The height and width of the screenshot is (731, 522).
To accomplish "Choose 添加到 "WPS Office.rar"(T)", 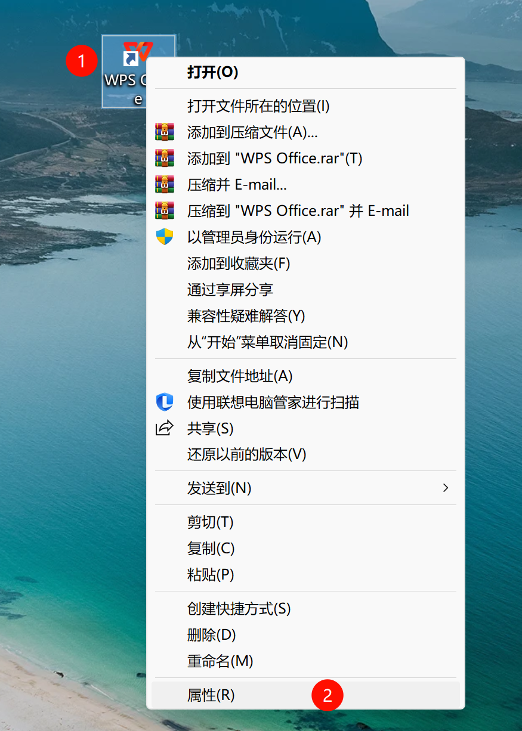I will (x=305, y=159).
